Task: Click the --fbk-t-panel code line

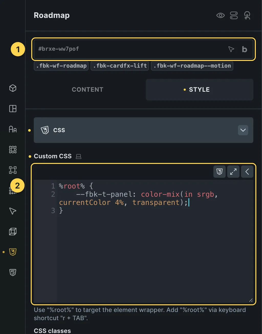Action: coord(138,198)
